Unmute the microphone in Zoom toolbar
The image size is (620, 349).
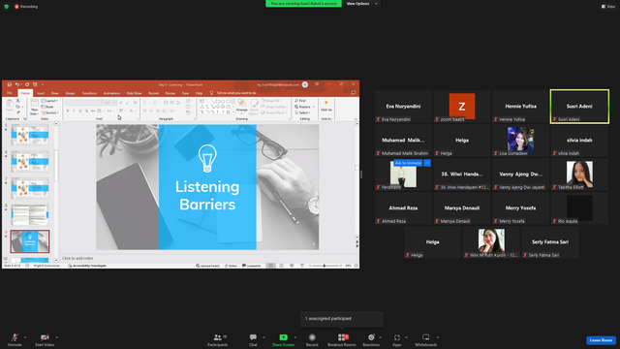(x=15, y=339)
